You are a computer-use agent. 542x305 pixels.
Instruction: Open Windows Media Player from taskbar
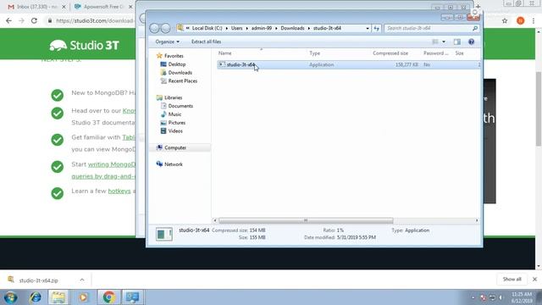click(x=83, y=297)
